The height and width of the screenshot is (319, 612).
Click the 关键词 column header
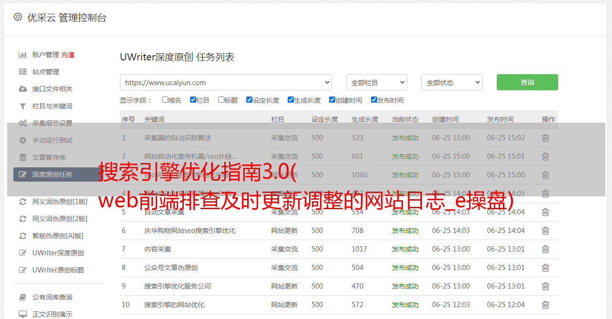[x=154, y=119]
